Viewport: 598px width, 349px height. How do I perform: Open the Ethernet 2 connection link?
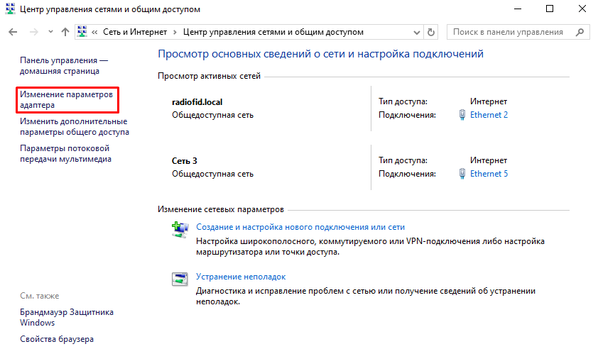pyautogui.click(x=489, y=115)
